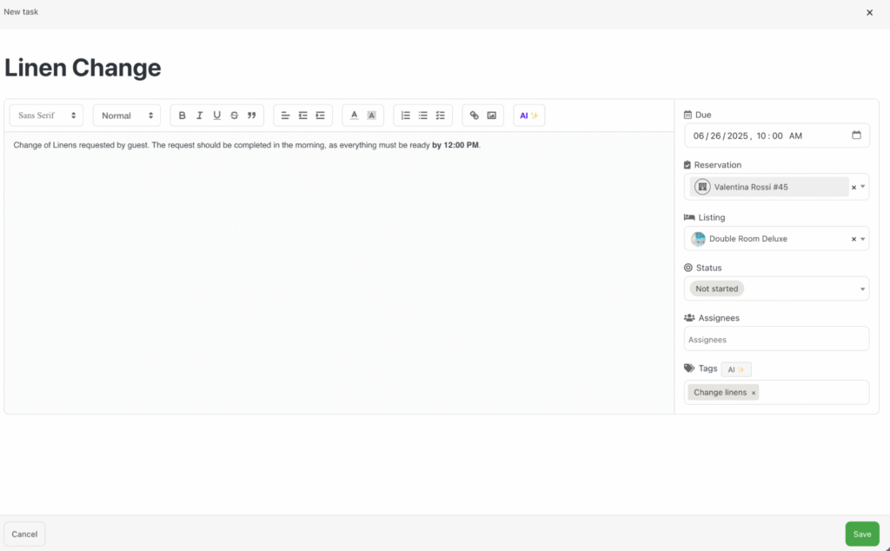
Task: Insert a numbered list
Action: pos(405,116)
